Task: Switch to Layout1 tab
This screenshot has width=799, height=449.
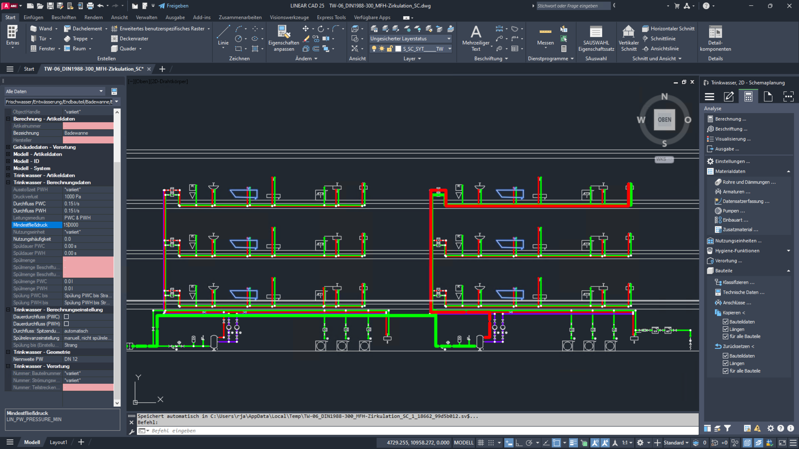Action: pos(58,442)
